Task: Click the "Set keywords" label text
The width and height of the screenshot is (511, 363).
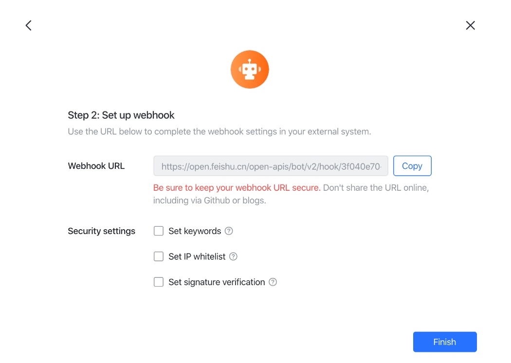Action: 195,231
